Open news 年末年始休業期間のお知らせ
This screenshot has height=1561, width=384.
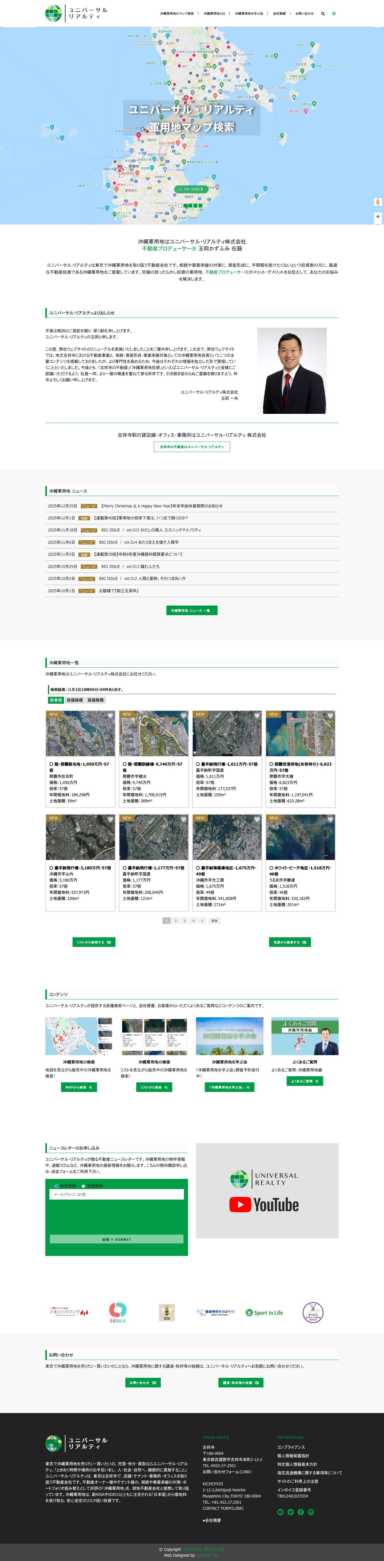pyautogui.click(x=162, y=506)
